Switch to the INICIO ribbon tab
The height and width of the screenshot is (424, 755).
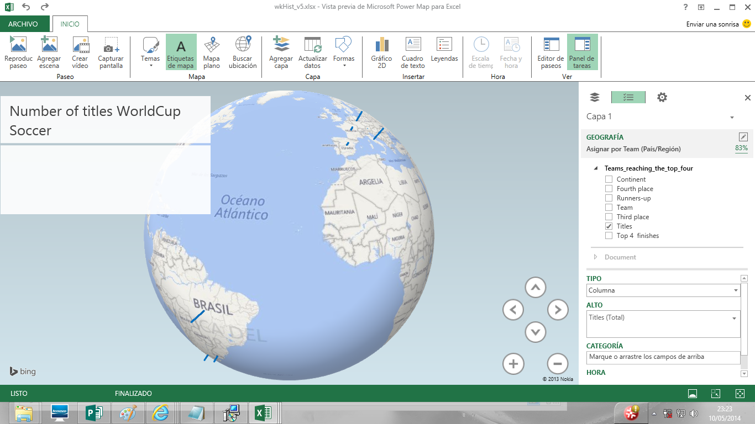point(69,24)
